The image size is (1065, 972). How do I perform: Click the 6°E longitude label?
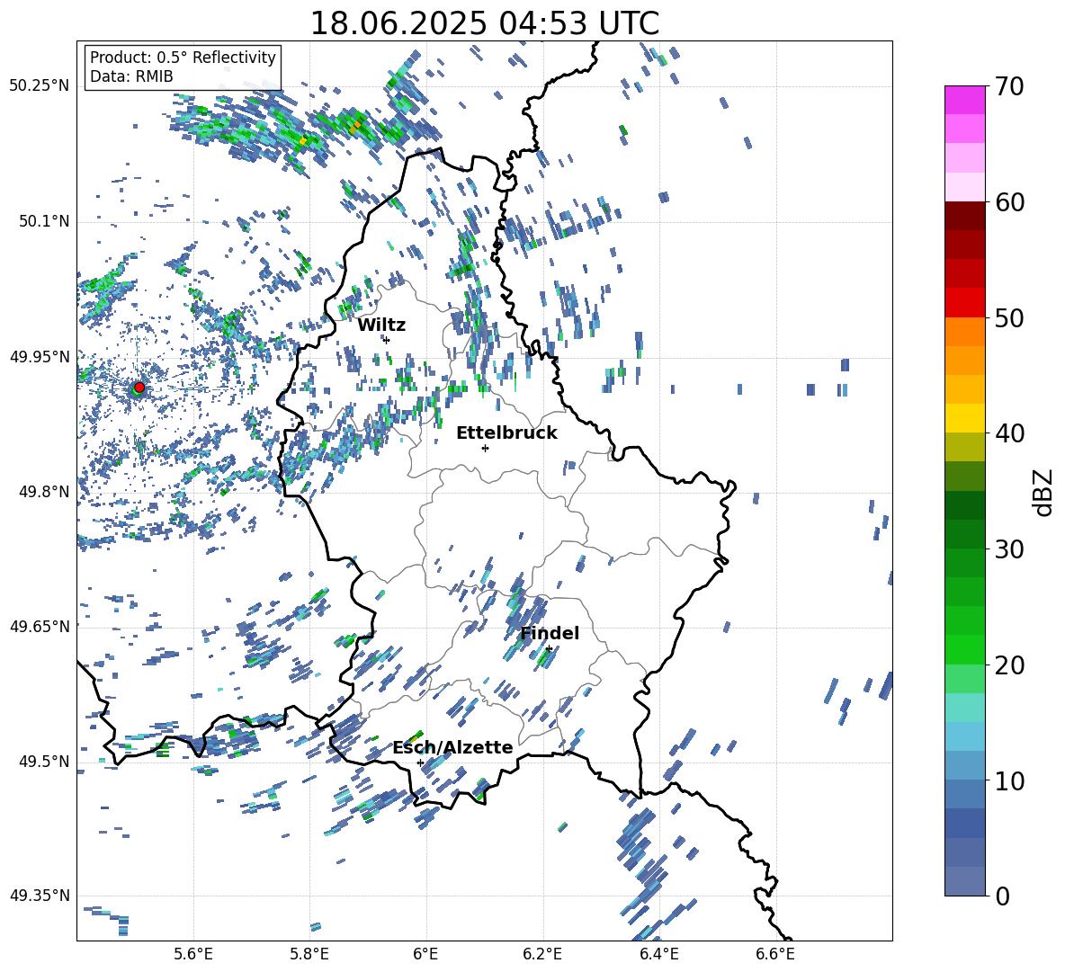(425, 954)
